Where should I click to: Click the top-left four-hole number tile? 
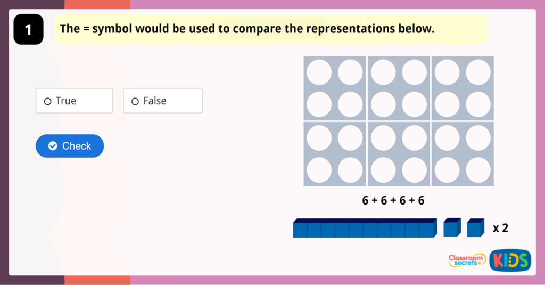pyautogui.click(x=334, y=88)
